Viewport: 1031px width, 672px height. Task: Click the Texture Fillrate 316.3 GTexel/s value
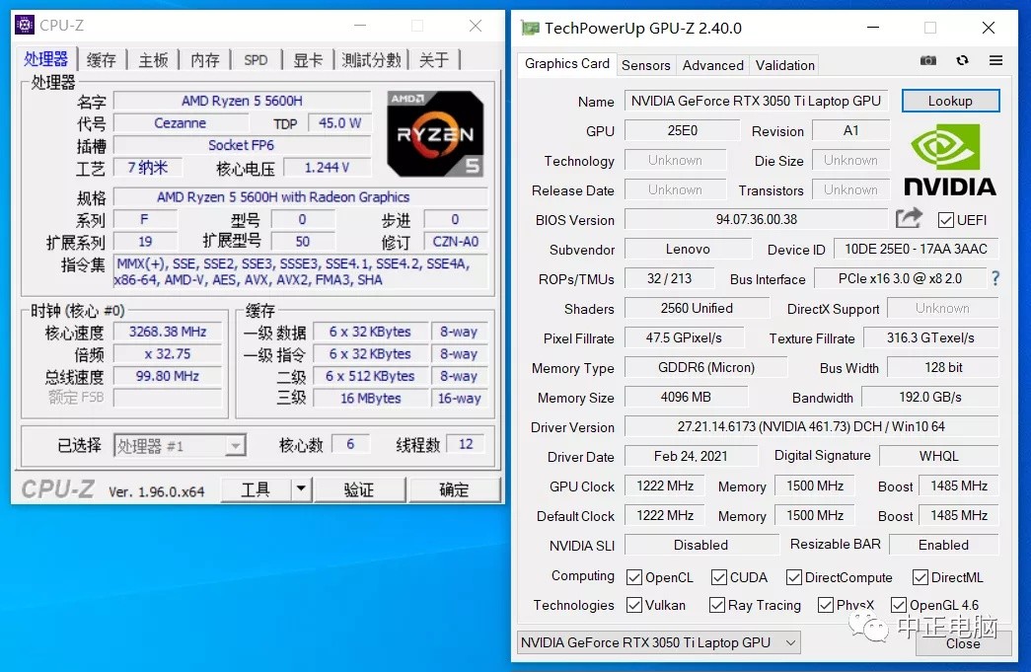930,337
